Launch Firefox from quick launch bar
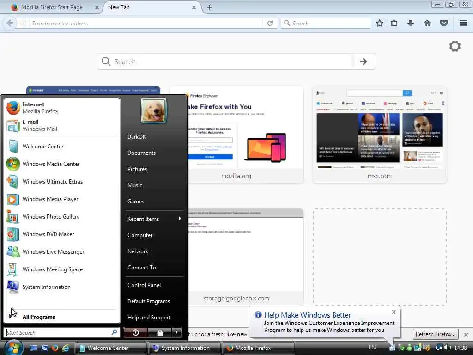 tap(55, 348)
